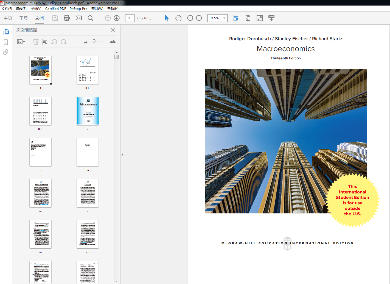Image resolution: width=390 pixels, height=284 pixels.
Task: Select page iii thumbnail
Action: [88, 152]
